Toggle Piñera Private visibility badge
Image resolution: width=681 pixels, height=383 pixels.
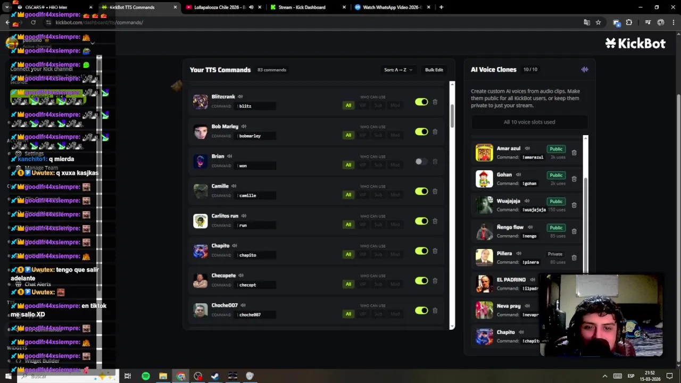pyautogui.click(x=555, y=254)
